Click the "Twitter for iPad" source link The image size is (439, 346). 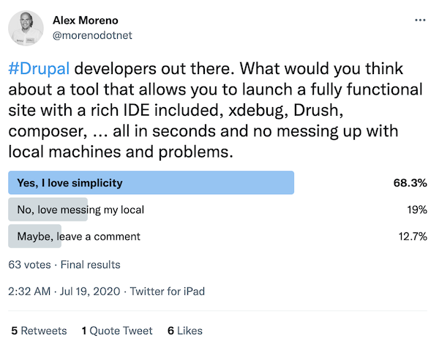pos(168,291)
